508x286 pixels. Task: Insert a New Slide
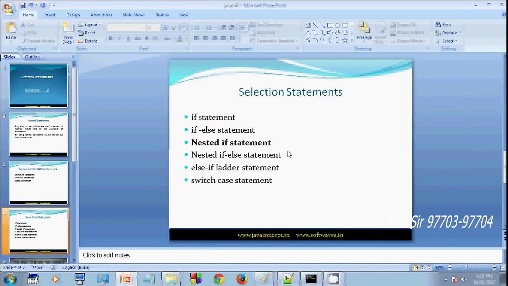click(68, 34)
